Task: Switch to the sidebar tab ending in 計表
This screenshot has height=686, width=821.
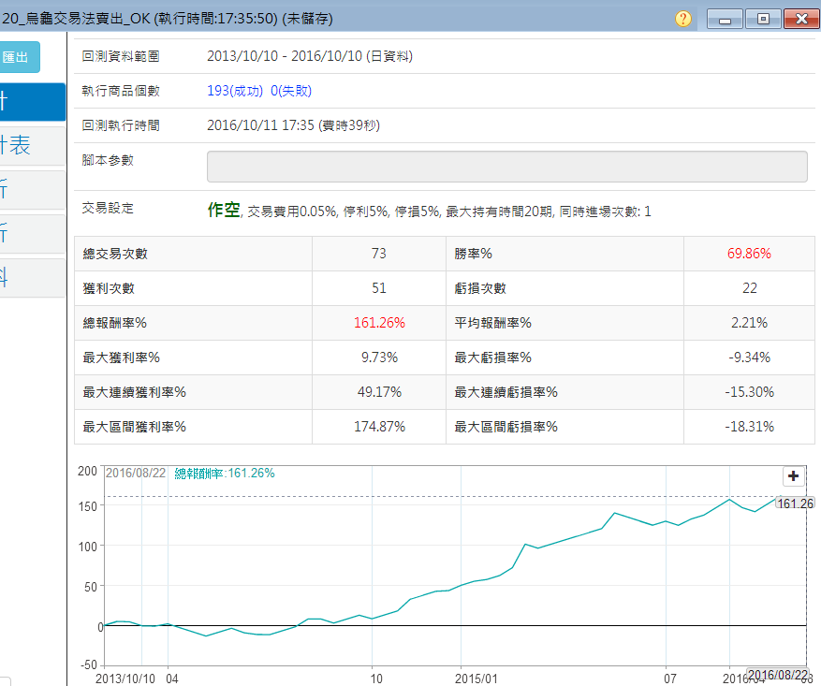Action: tap(32, 145)
